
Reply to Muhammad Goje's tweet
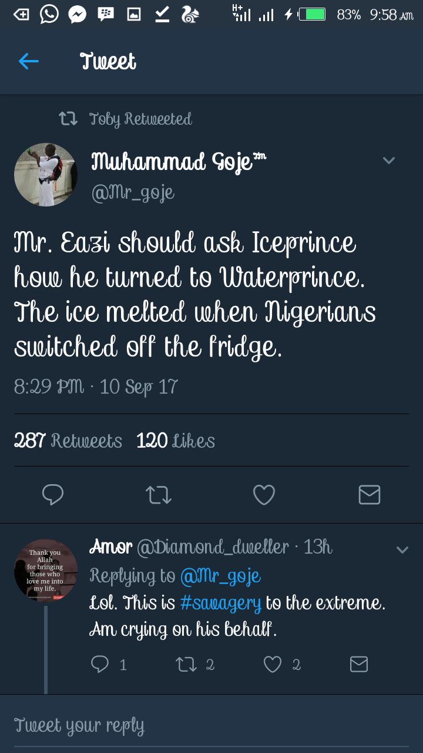pyautogui.click(x=53, y=495)
